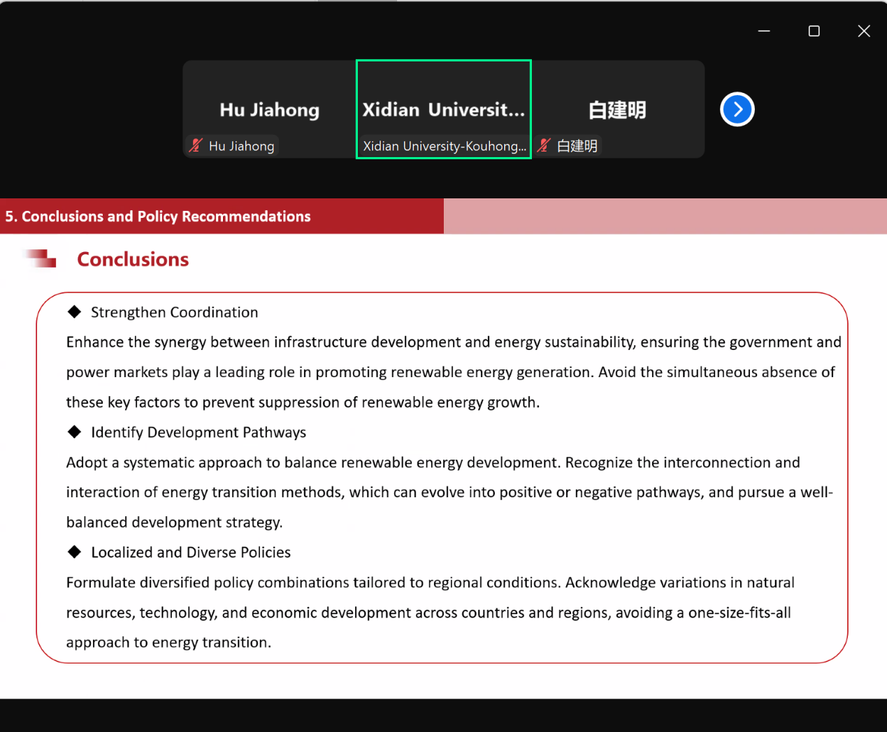
Task: Click 白建明's muted microphone icon
Action: 544,145
